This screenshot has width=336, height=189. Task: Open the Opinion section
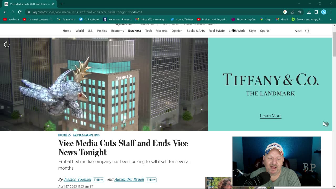tap(177, 31)
